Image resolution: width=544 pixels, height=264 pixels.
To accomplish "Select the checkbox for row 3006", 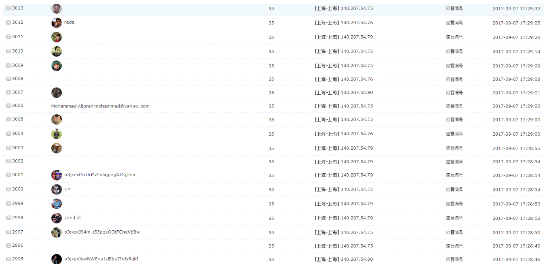I will tap(8, 106).
